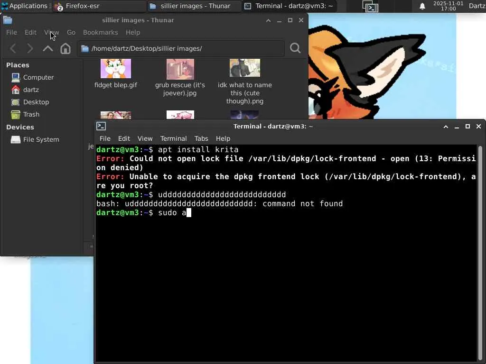Screen dimensions: 486x364
Task: Select idk what to name this thumbnail
Action: pos(245,68)
